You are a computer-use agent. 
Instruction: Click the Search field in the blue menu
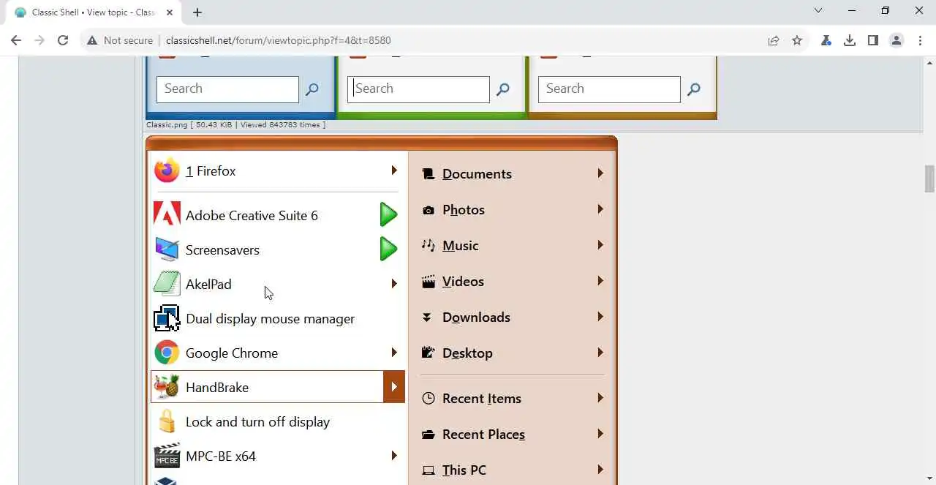pos(227,89)
